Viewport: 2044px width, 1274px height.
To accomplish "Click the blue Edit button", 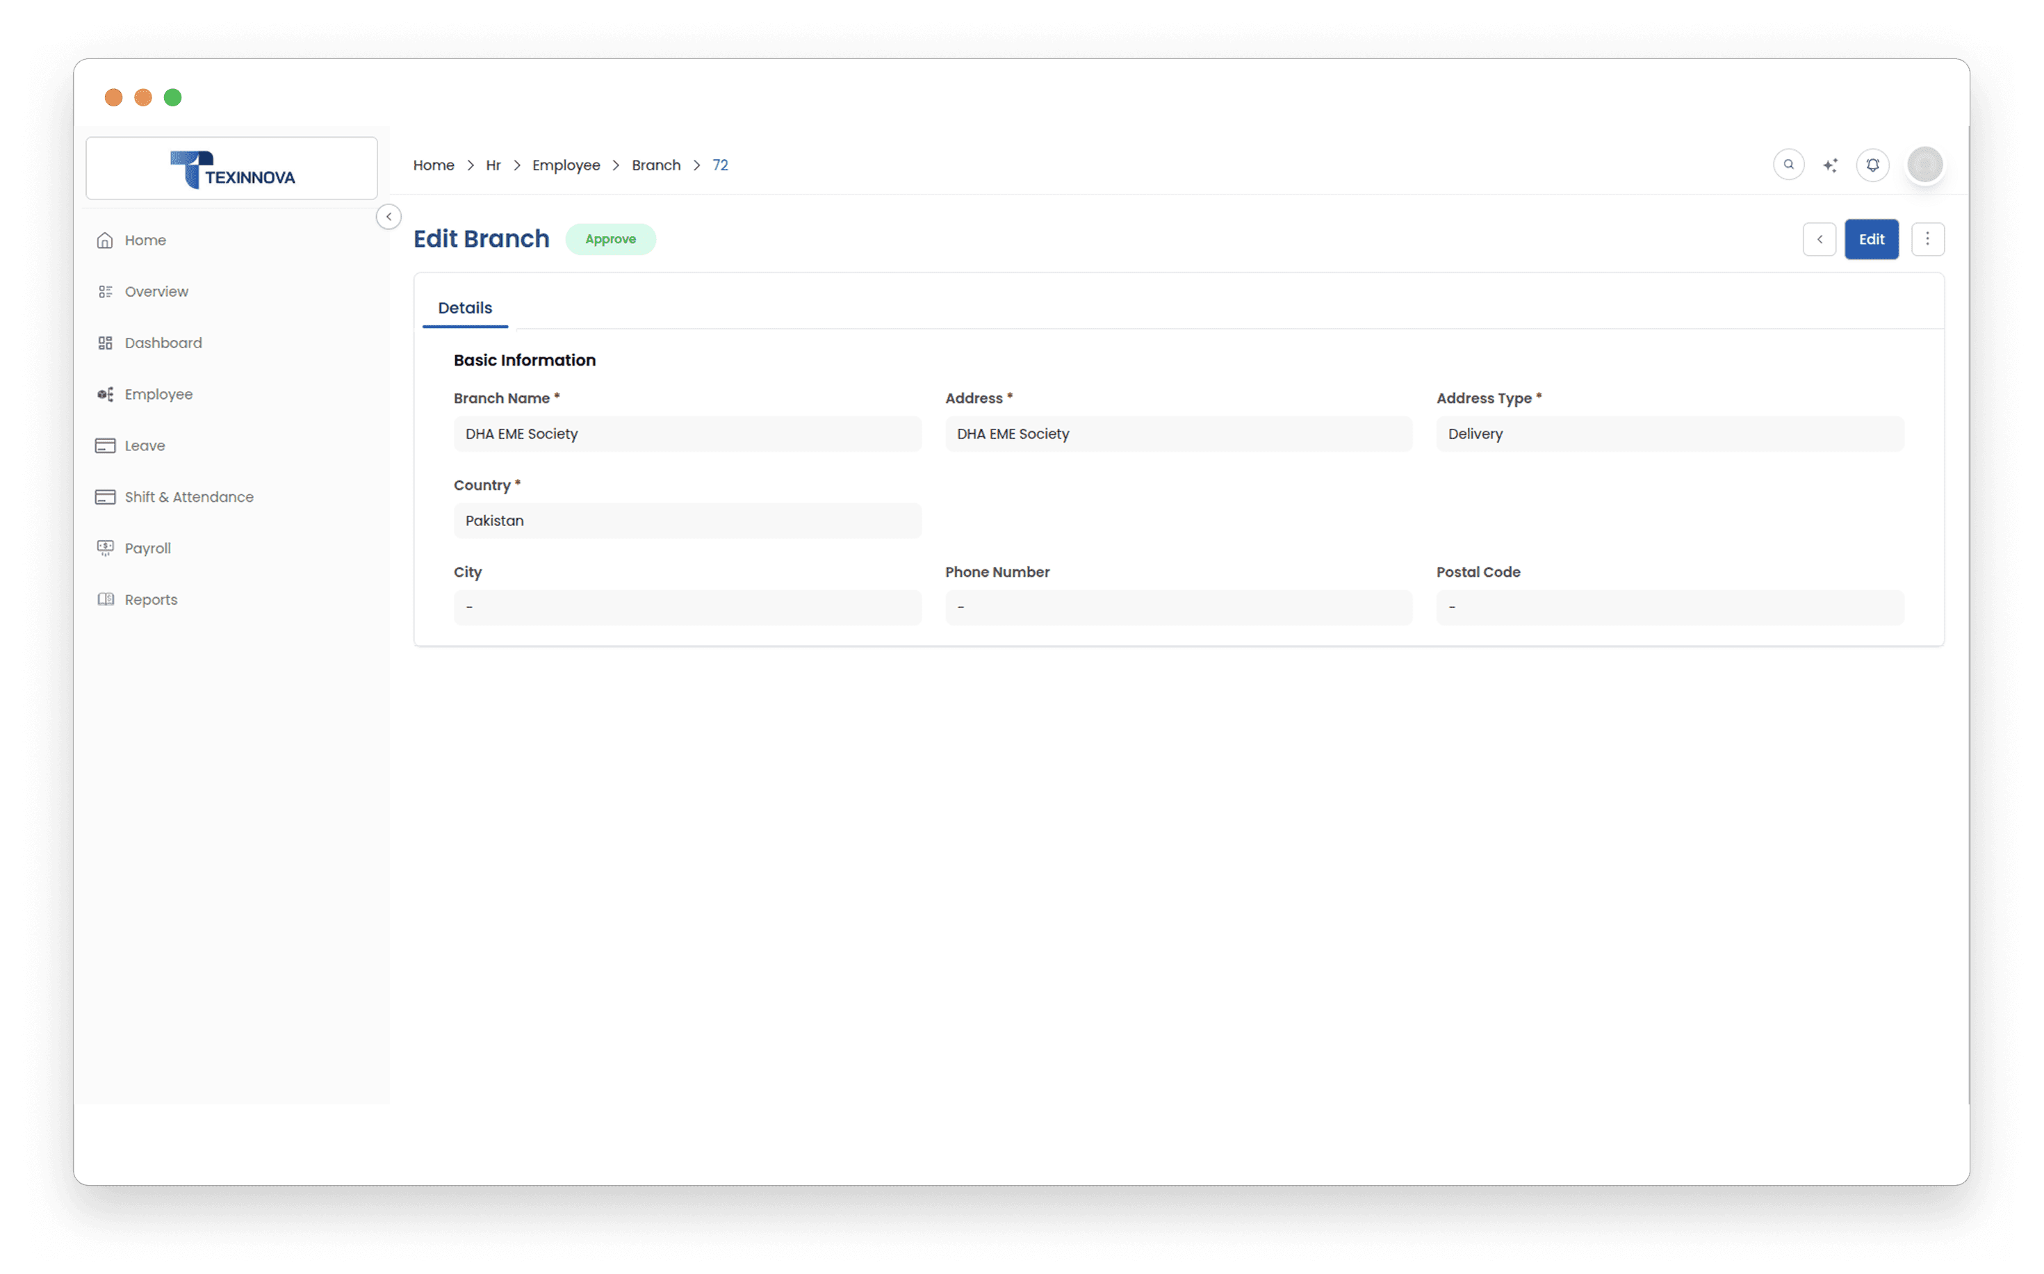I will [x=1870, y=239].
